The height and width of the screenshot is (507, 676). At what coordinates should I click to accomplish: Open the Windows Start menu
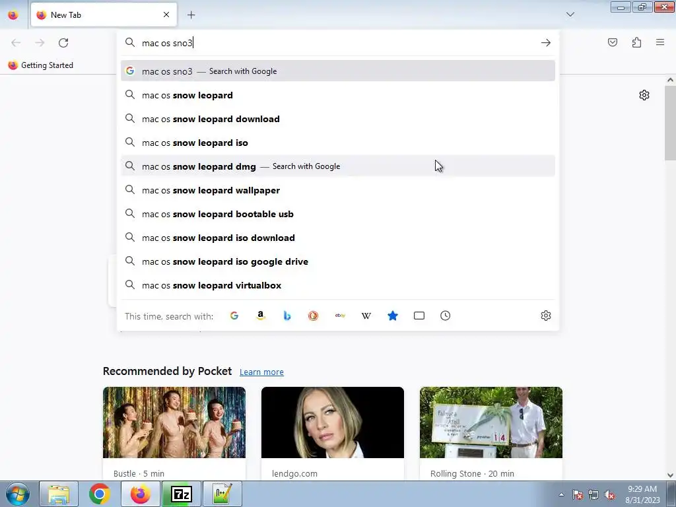pyautogui.click(x=18, y=494)
